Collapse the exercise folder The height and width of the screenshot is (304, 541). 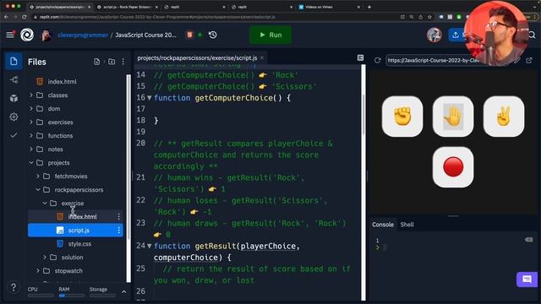click(x=45, y=203)
